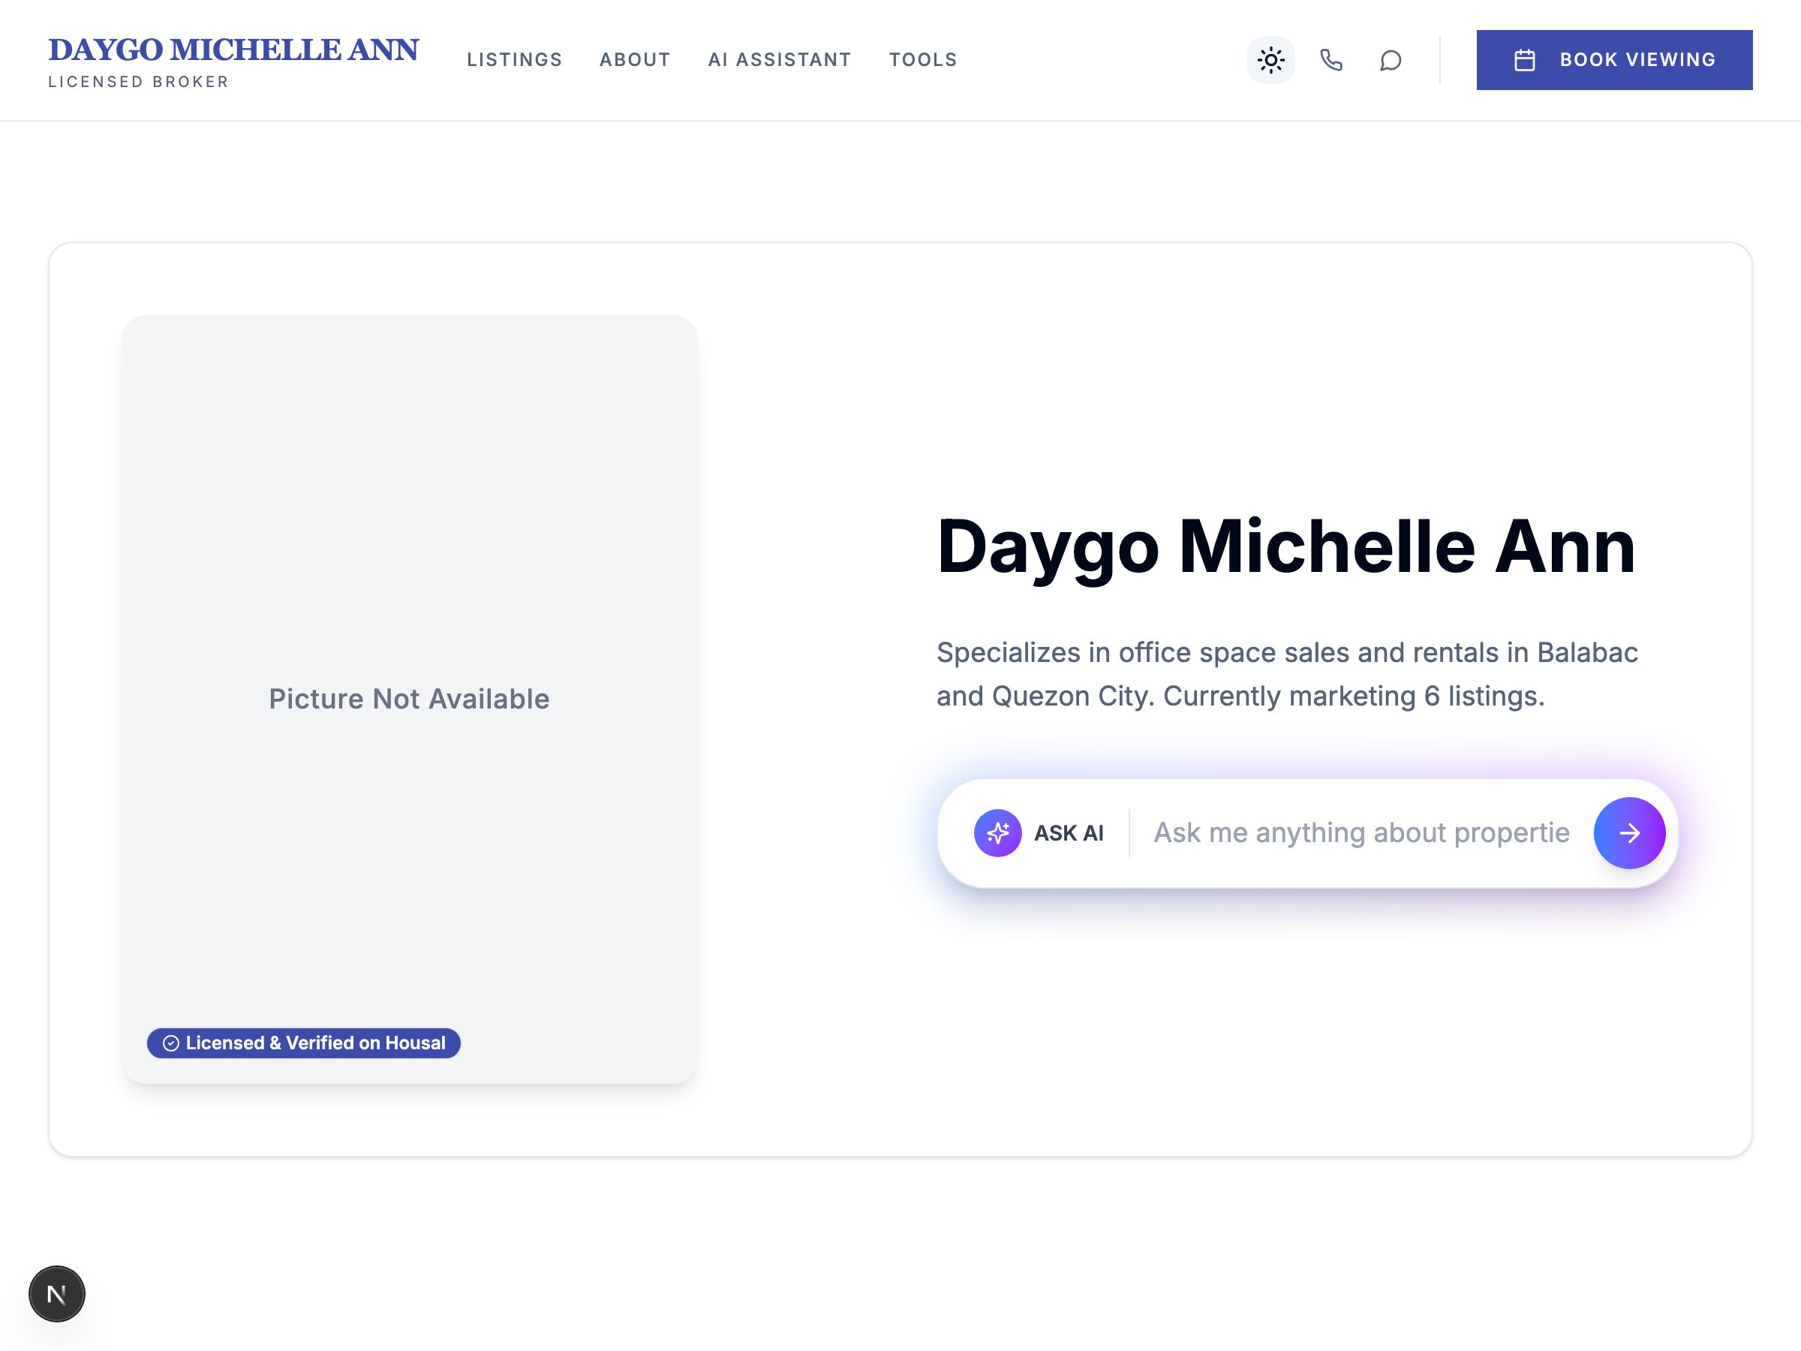Viewport: 1801px width, 1351px height.
Task: Click the Ask AI sparkle icon
Action: (997, 833)
